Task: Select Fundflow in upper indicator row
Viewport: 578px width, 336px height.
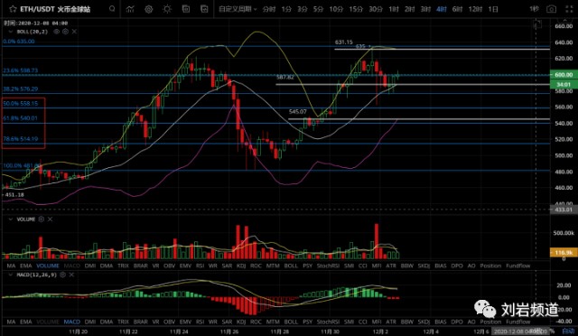Action: pos(517,266)
